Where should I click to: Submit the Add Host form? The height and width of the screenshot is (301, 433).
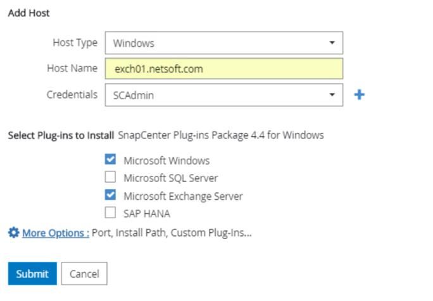(32, 273)
